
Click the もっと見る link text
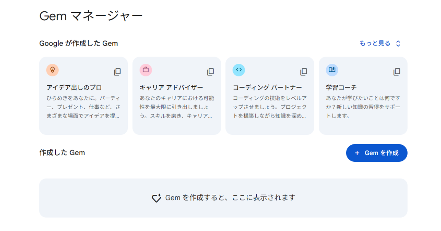[x=375, y=43]
